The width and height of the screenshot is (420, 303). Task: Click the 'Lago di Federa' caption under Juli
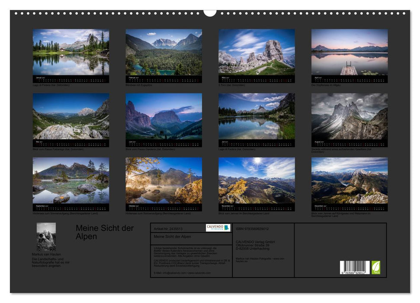237,149
